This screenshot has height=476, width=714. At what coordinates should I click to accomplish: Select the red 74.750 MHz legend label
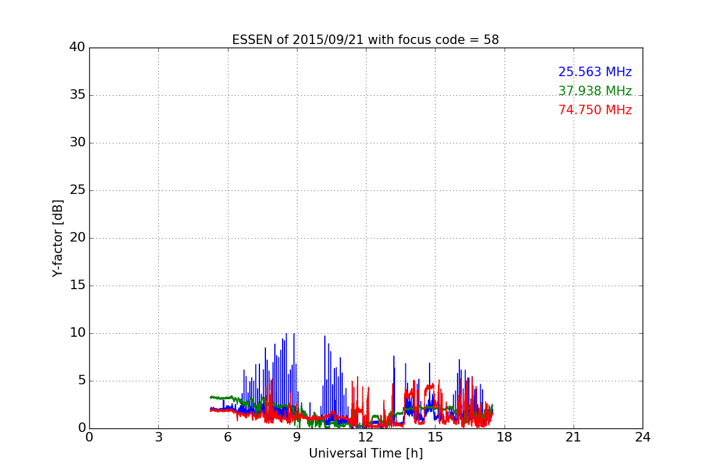pyautogui.click(x=595, y=110)
